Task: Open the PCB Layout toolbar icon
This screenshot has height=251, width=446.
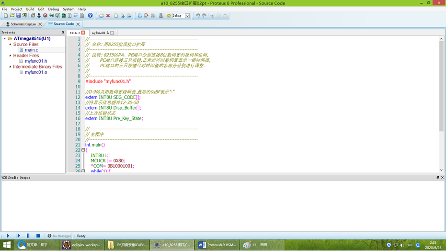Action: (x=45, y=16)
